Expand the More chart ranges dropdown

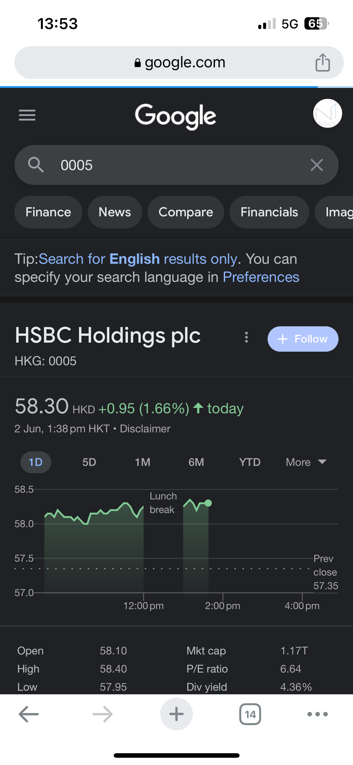[x=306, y=462]
